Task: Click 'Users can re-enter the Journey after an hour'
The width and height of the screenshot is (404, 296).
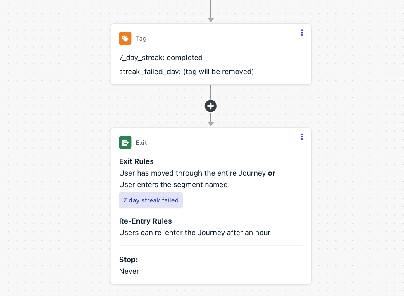Action: coord(194,233)
